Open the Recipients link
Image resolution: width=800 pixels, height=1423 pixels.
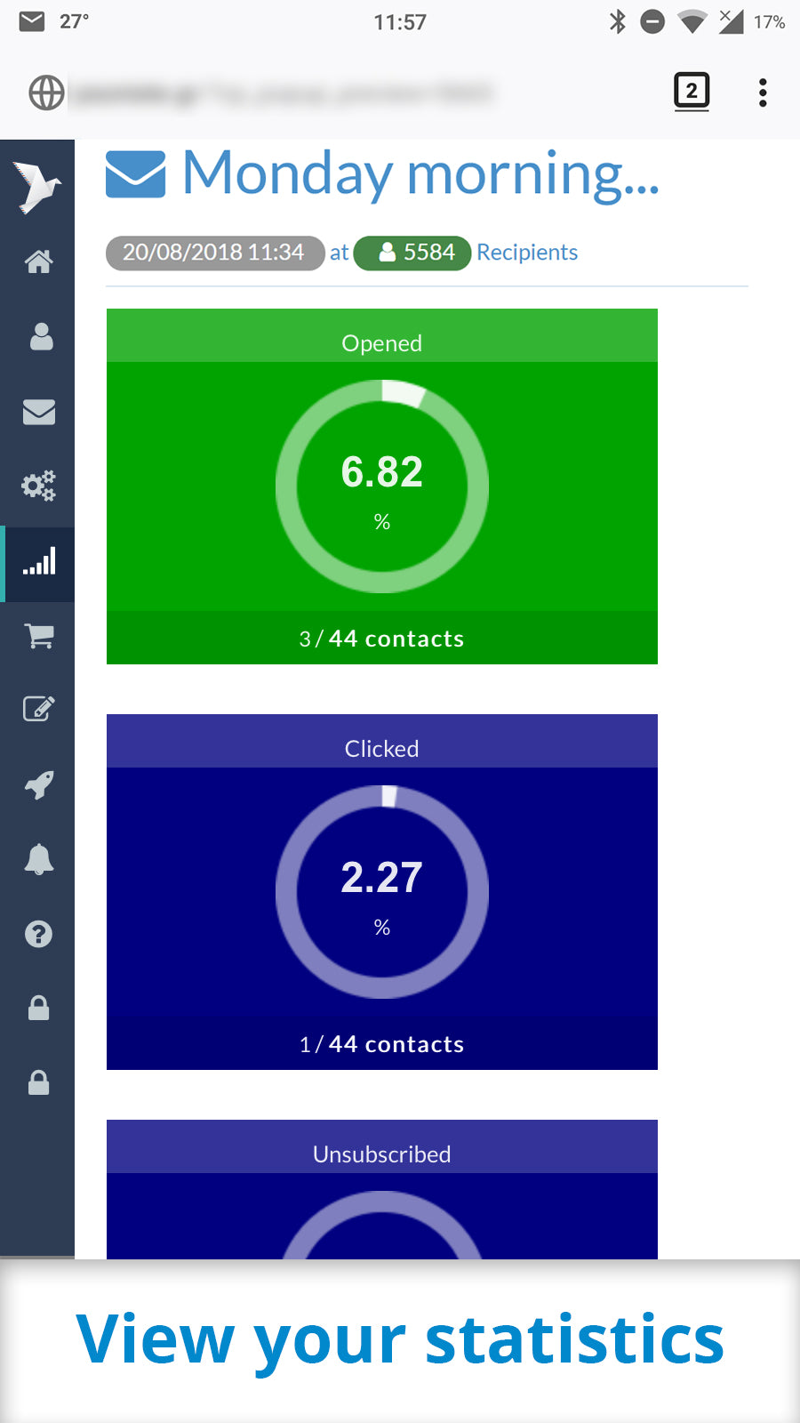coord(526,253)
